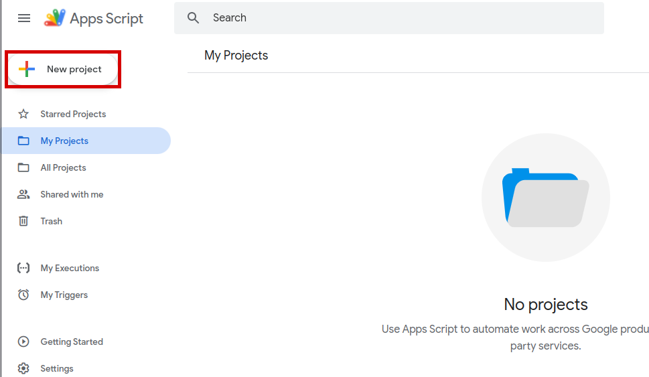Click the Apps Script title text
The image size is (649, 377).
106,19
